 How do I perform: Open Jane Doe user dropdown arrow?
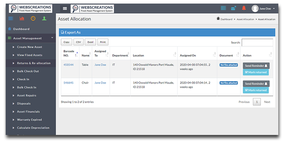pyautogui.click(x=274, y=9)
